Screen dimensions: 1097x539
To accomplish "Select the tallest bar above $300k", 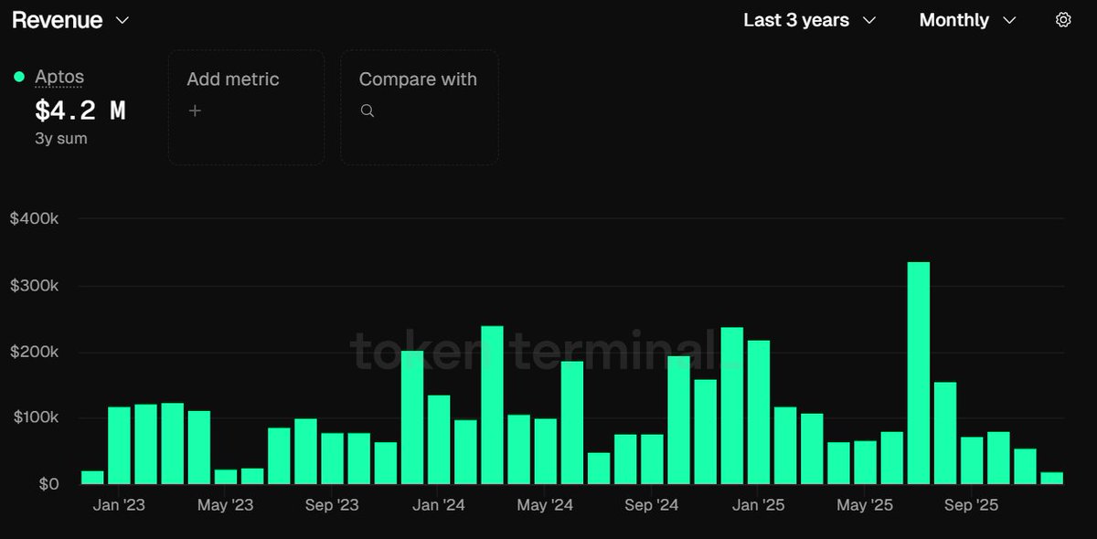I will coord(919,373).
